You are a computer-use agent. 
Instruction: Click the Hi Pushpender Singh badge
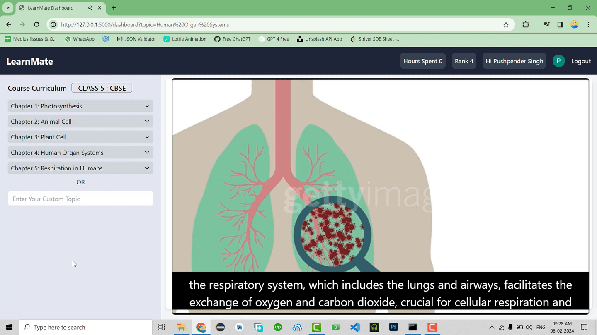coord(514,61)
